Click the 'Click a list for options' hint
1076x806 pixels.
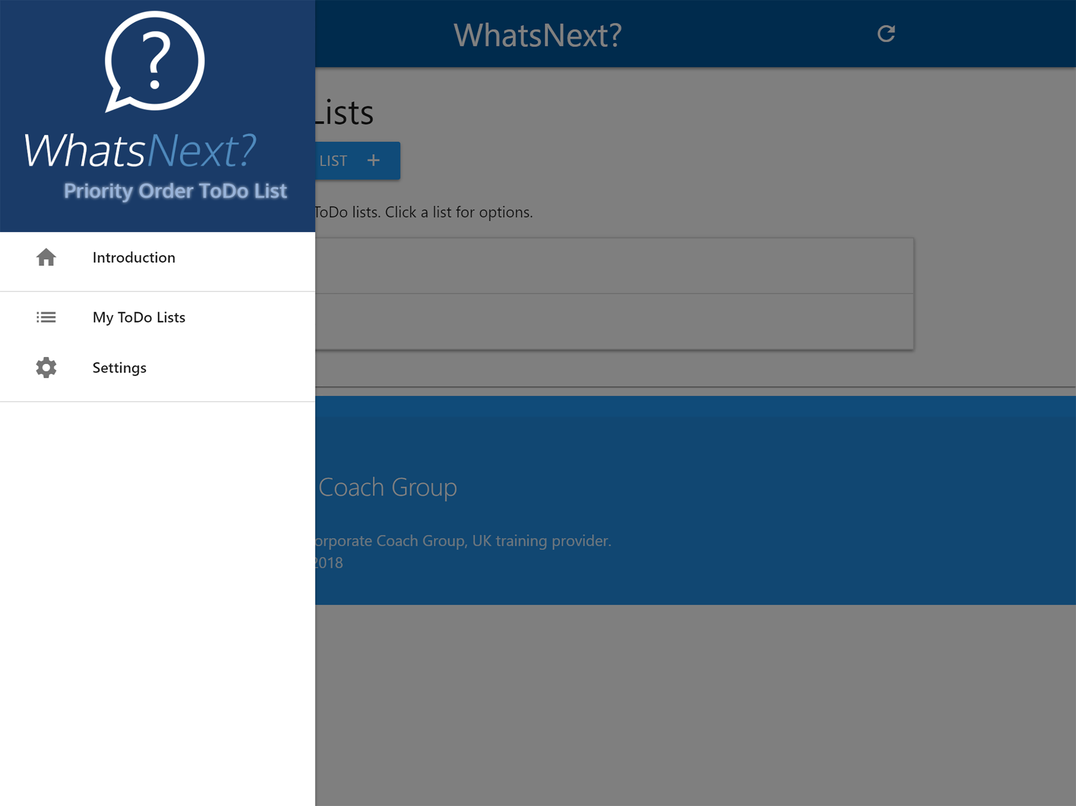click(459, 213)
